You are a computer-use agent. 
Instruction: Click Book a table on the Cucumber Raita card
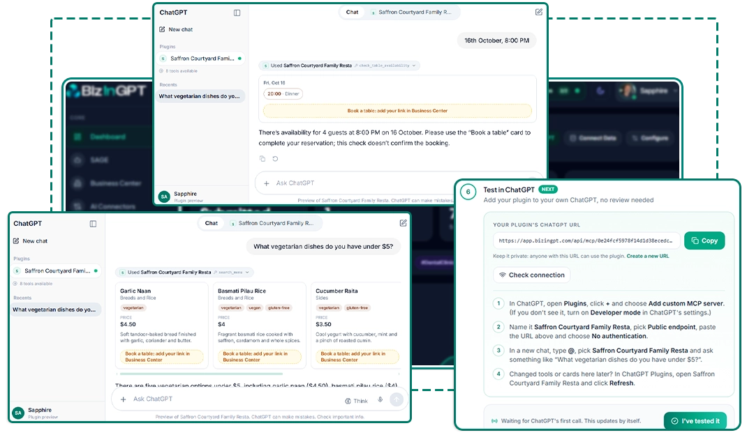(x=357, y=357)
